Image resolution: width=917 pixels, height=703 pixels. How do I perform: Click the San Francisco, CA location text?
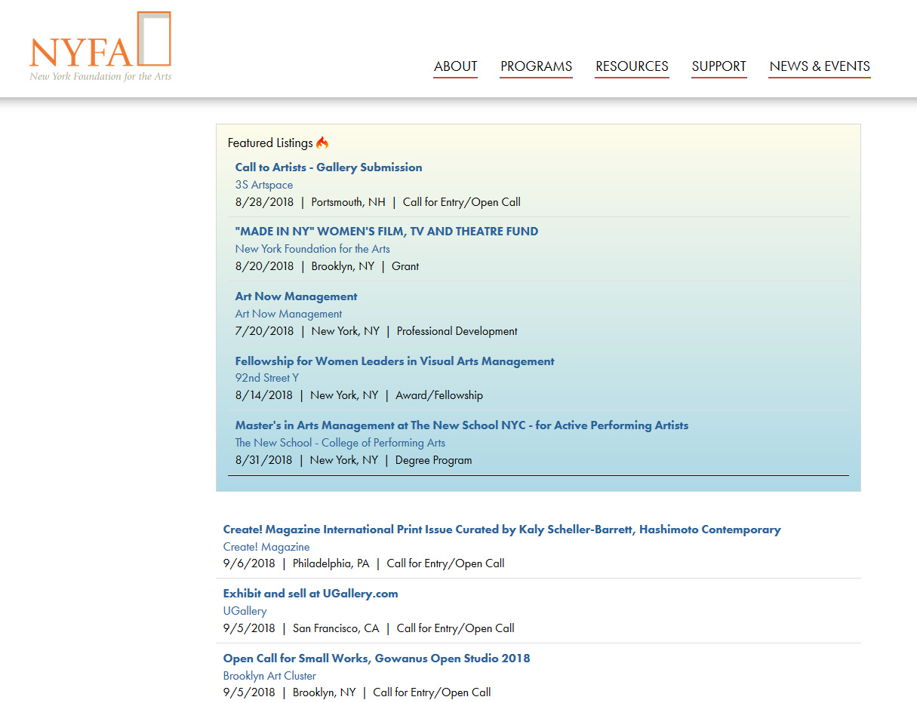(x=336, y=628)
